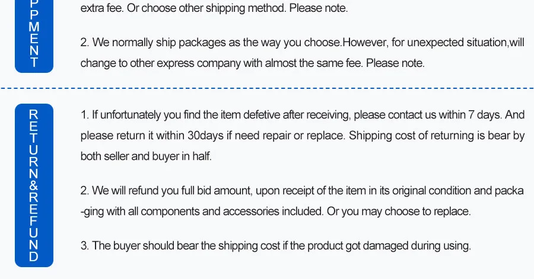Click the line 'both seller and buyer in half'
Screen dimensions: 534x279
pos(146,156)
